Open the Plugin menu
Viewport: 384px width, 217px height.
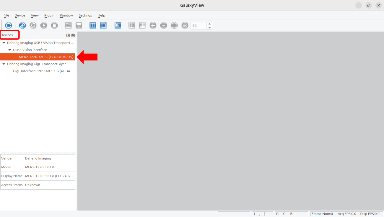click(49, 15)
